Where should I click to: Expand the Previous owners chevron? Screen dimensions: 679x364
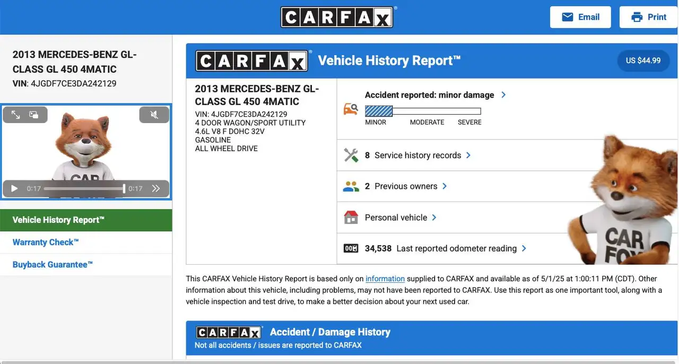coord(445,186)
